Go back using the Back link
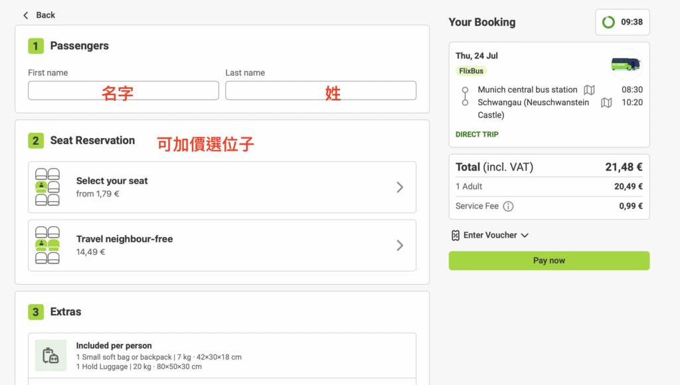Screen dimensions: 680x385 point(45,15)
